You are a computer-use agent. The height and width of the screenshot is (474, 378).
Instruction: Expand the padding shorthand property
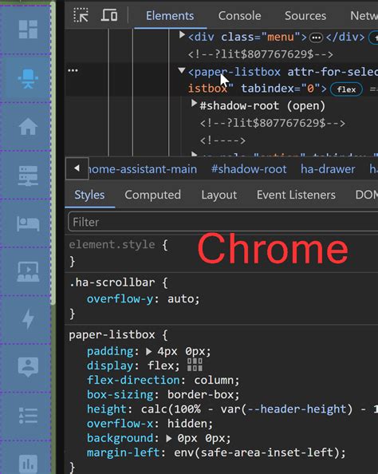pos(148,351)
